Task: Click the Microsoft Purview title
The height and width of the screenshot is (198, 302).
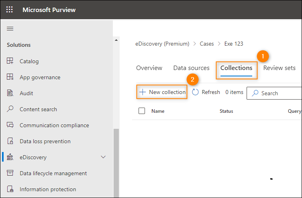Action: tap(49, 10)
